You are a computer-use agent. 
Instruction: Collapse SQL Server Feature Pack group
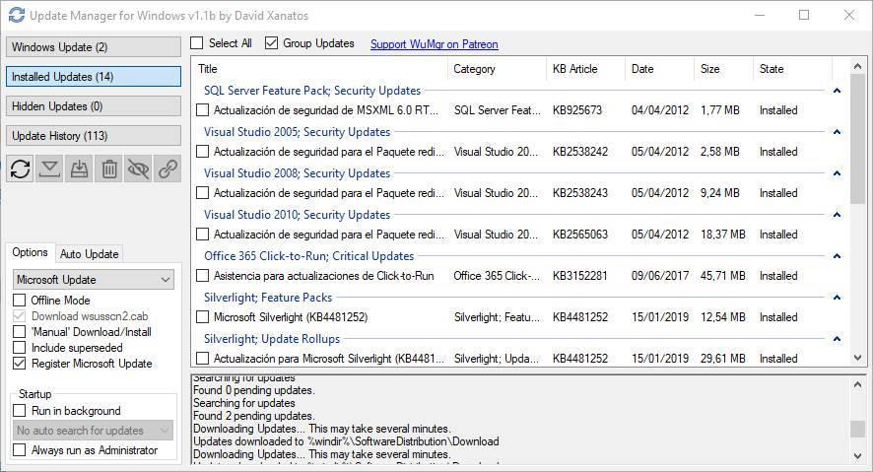click(x=837, y=91)
